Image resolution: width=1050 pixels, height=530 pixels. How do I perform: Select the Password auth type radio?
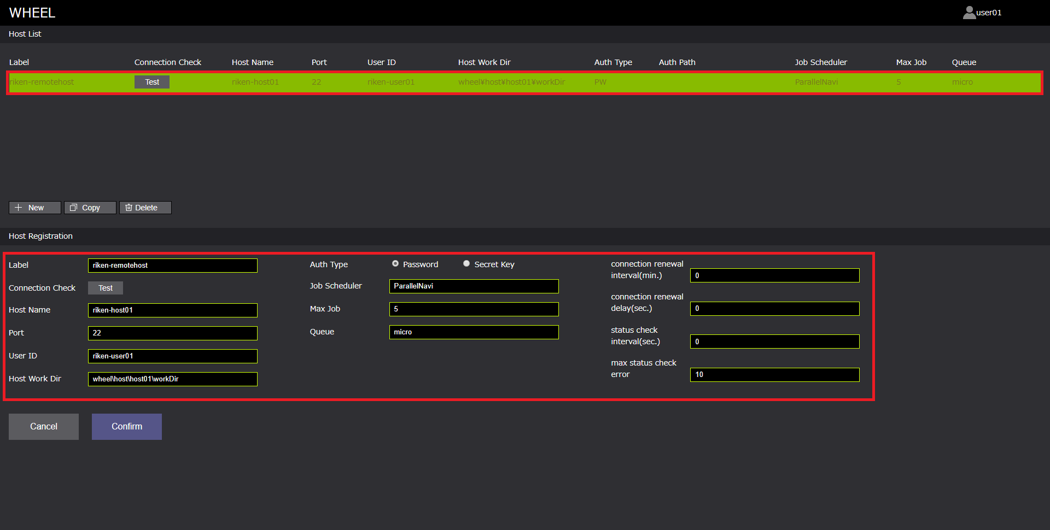click(x=395, y=264)
